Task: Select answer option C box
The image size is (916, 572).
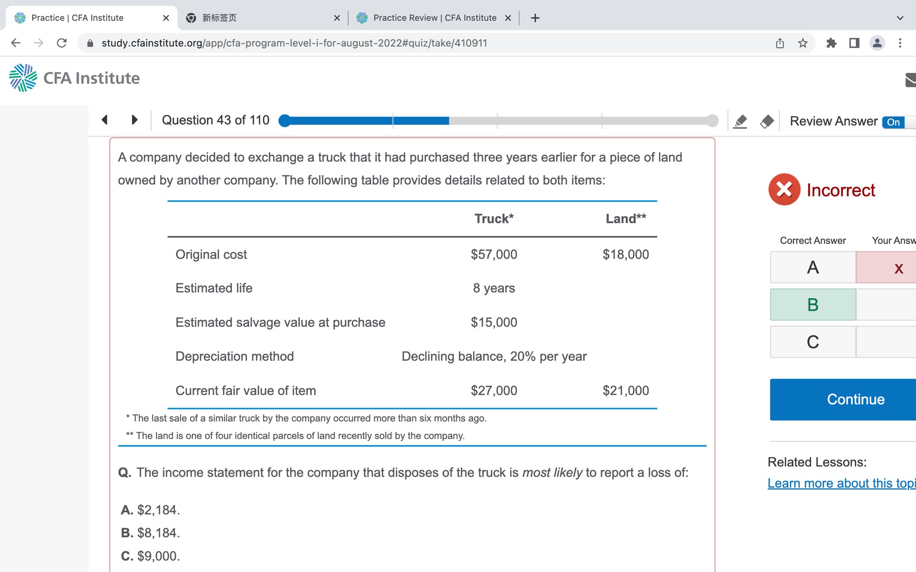Action: 813,342
